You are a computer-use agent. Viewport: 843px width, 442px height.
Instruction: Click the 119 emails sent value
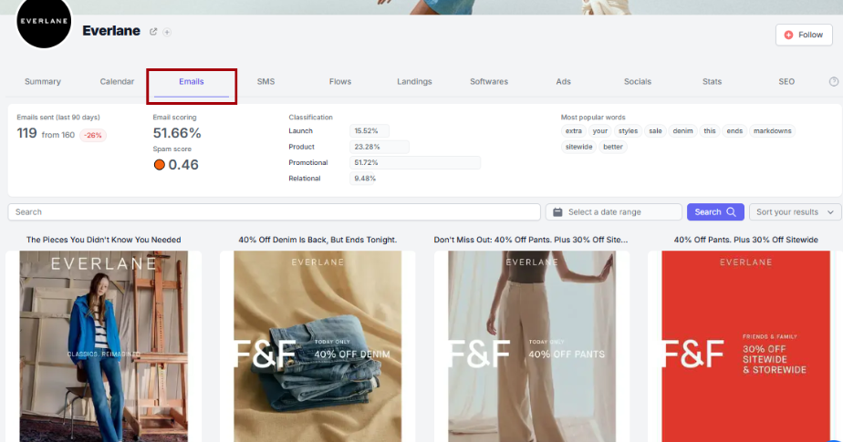26,133
